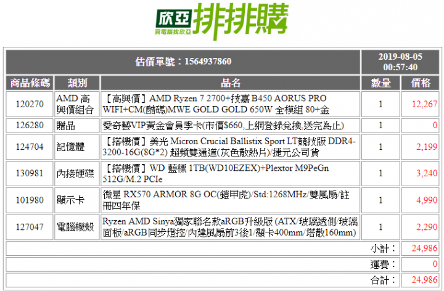
Task: Click the 愛奇藝VIP黃金會員季卡 product name
Action: pos(223,125)
